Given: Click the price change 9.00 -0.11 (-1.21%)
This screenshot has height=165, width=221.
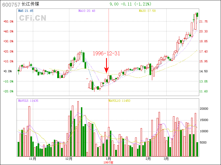Looking at the screenshot, I should tap(130, 4).
